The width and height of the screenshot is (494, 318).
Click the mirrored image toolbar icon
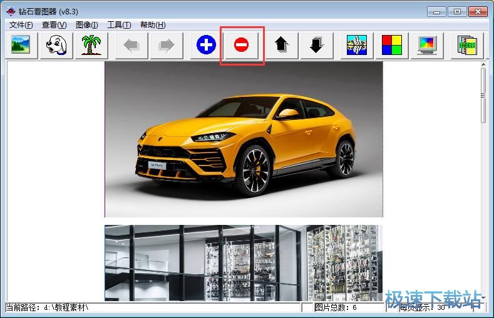[x=356, y=45]
